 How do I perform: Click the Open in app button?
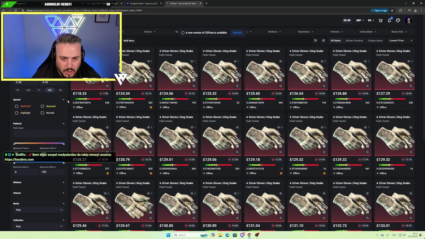[x=379, y=10]
